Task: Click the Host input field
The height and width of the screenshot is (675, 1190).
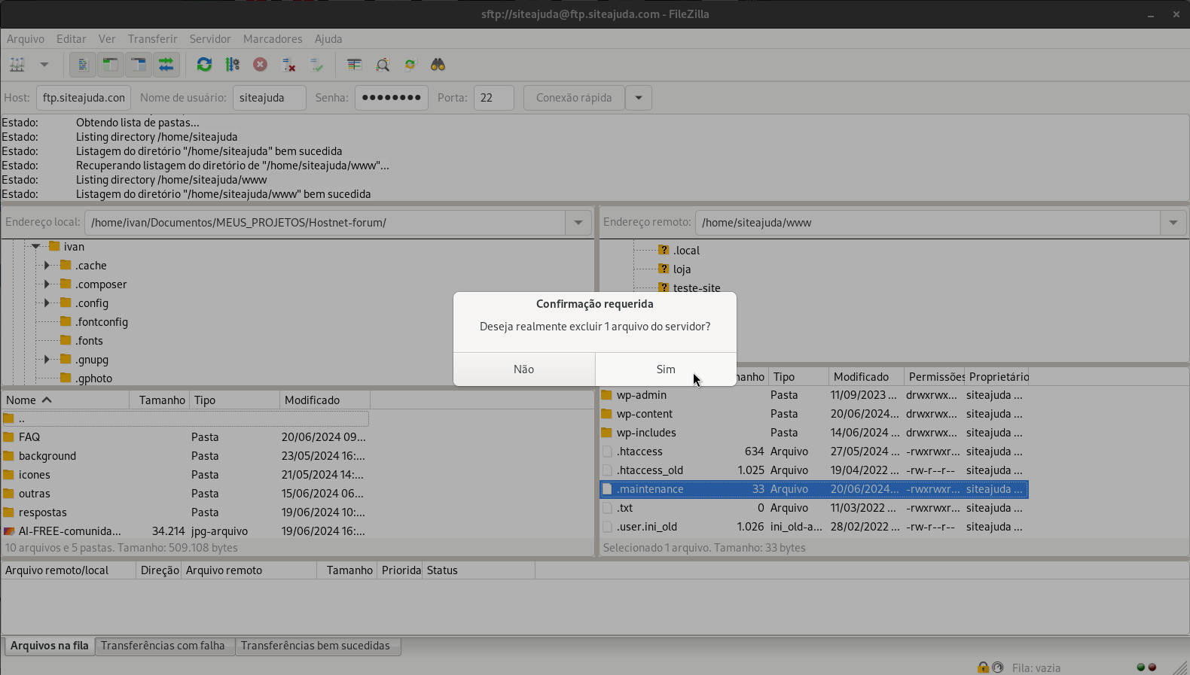Action: [84, 98]
